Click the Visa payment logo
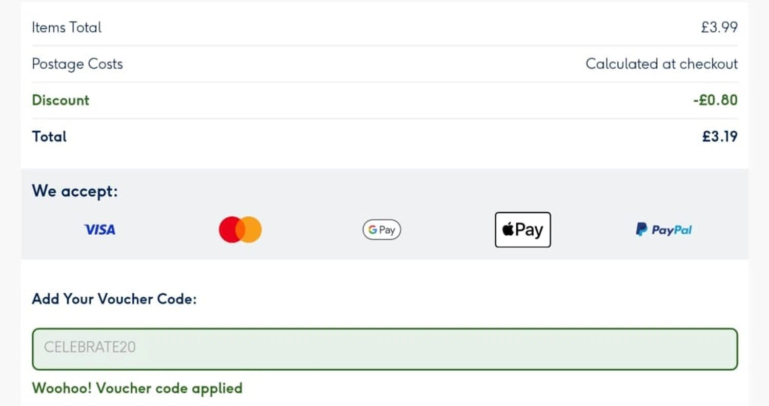 click(99, 230)
